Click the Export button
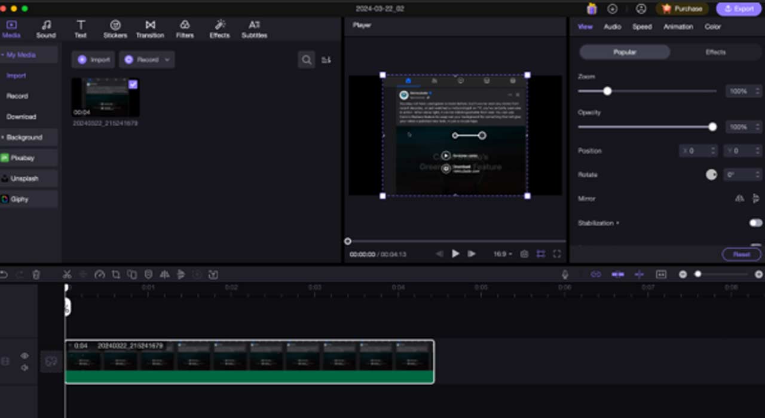 tap(738, 9)
